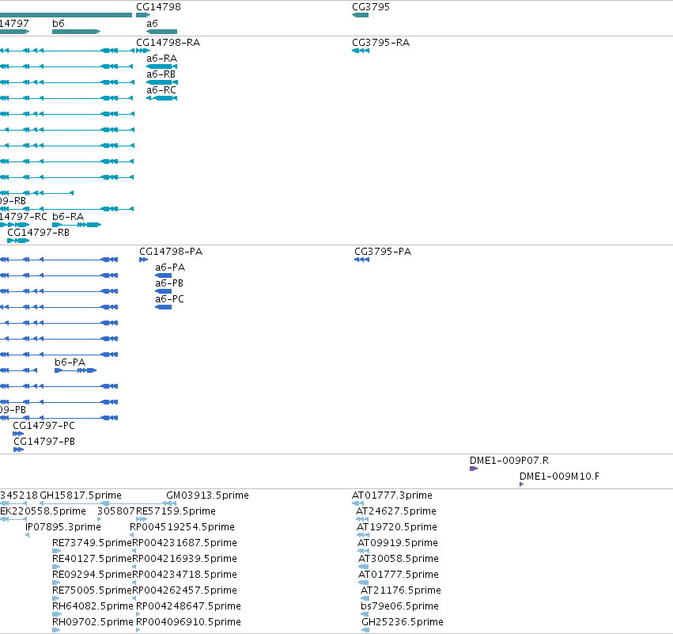Click the AT09919.5prime EST label
Screen dimensions: 673x634
(398, 543)
